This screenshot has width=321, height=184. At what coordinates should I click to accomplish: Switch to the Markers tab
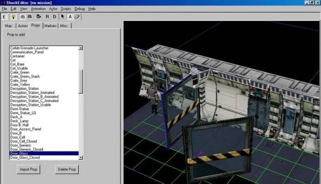pos(50,26)
